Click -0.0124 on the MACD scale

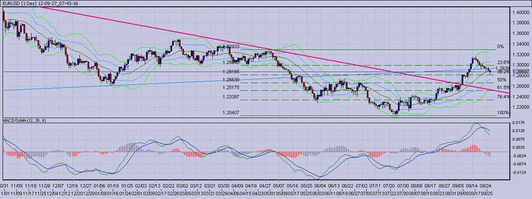[x=519, y=173]
